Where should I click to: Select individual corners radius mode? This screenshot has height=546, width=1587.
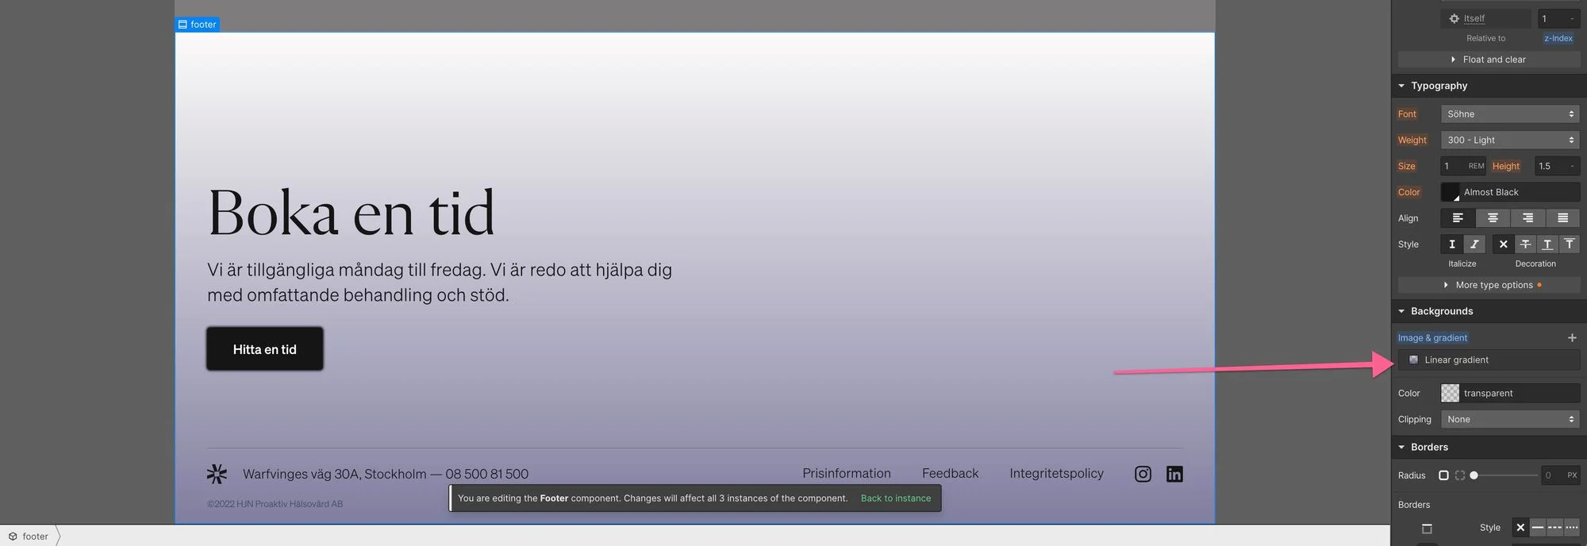[x=1460, y=475]
